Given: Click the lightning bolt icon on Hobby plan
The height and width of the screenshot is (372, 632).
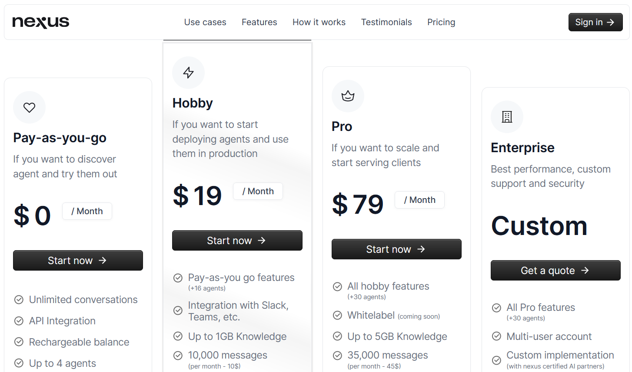Looking at the screenshot, I should (188, 72).
